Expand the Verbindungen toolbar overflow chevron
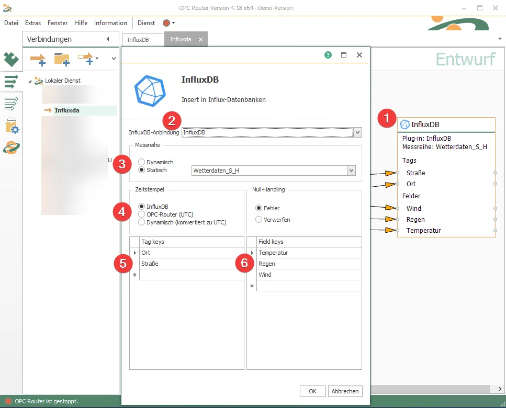The image size is (506, 408). [114, 59]
